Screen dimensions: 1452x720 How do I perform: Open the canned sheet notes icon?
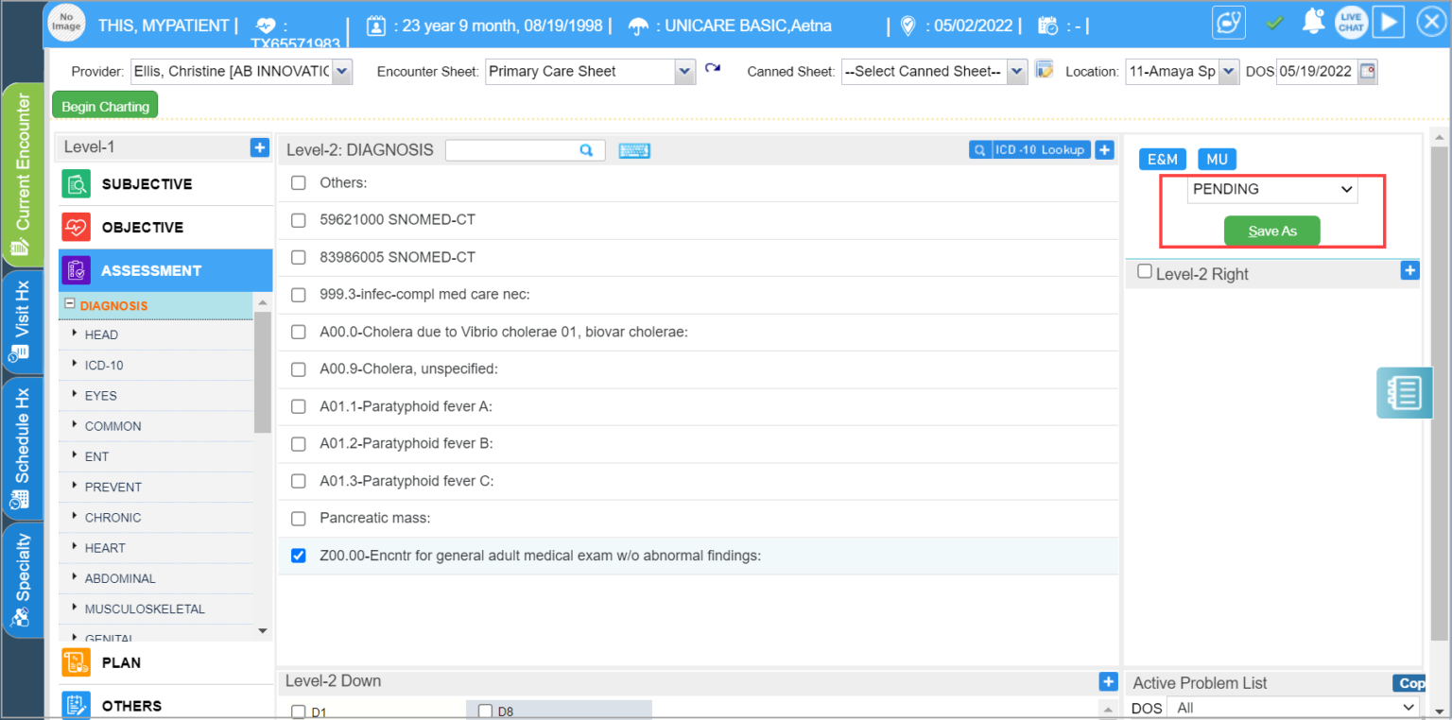(1043, 69)
